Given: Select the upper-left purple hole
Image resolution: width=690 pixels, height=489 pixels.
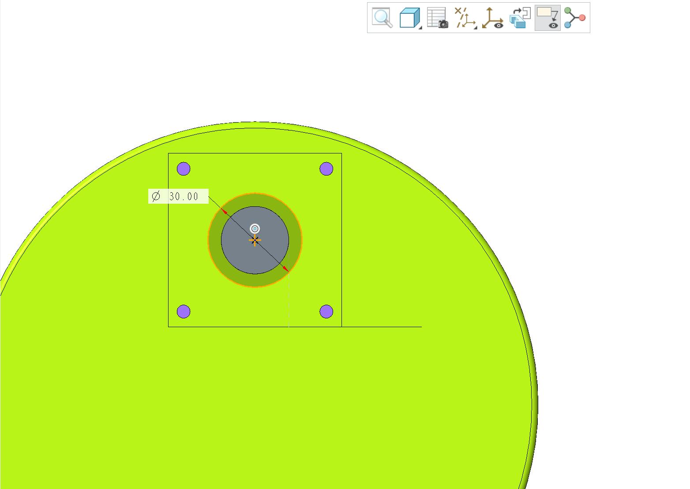Looking at the screenshot, I should pyautogui.click(x=184, y=169).
